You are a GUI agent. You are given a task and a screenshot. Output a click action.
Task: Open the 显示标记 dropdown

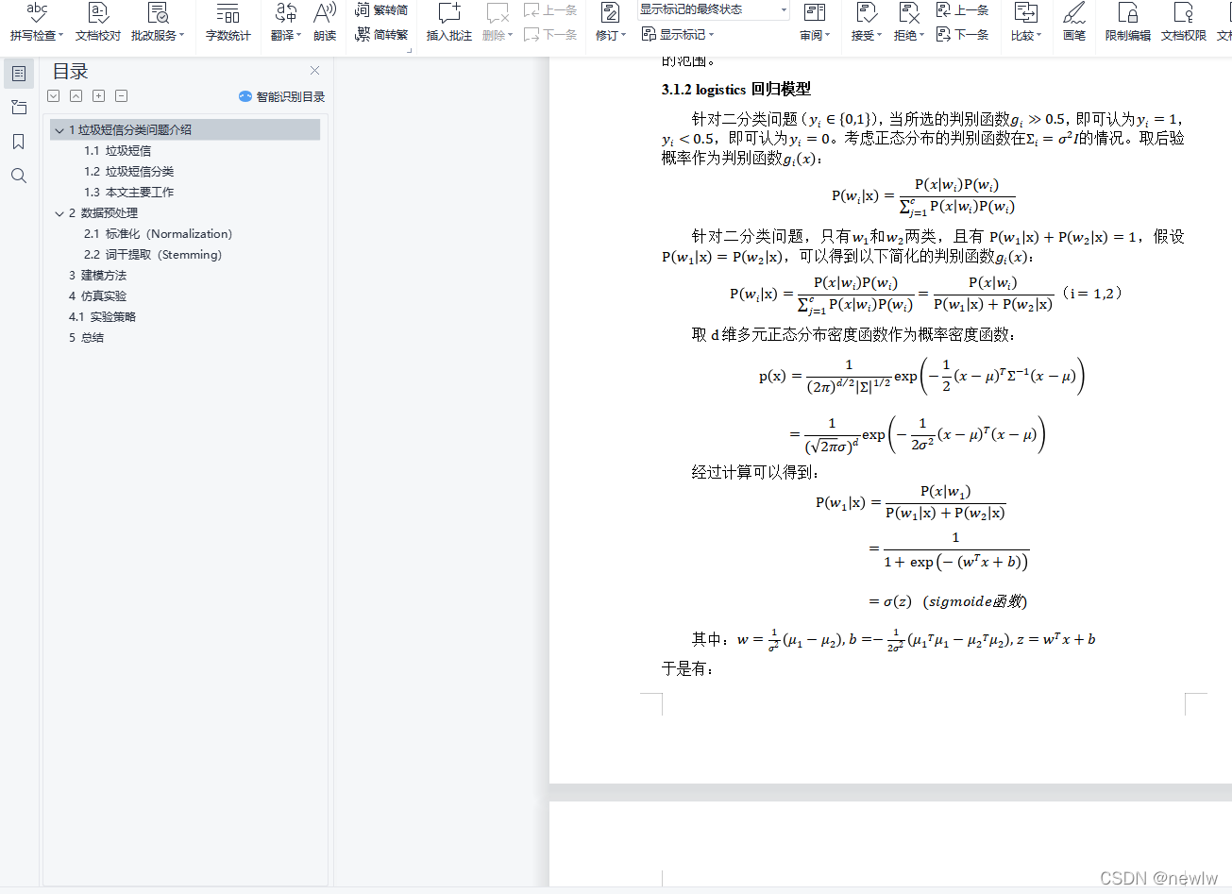click(x=678, y=34)
